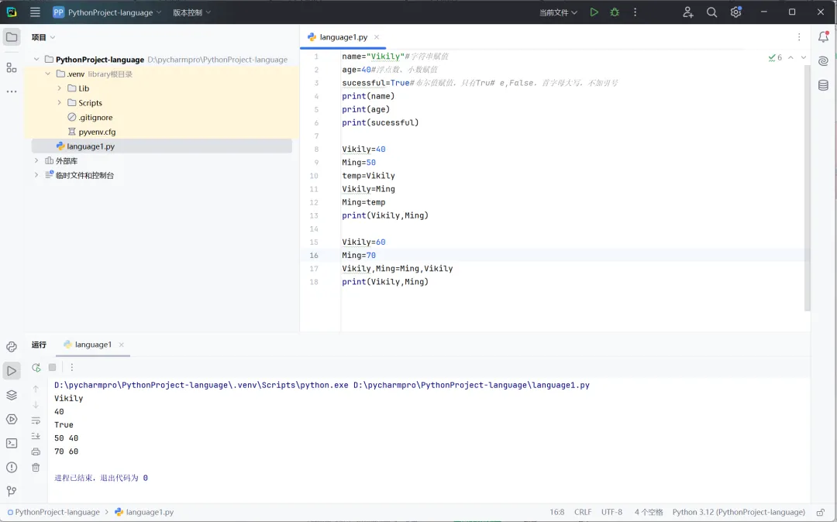837x522 pixels.
Task: Start debugging the current file
Action: 615,12
